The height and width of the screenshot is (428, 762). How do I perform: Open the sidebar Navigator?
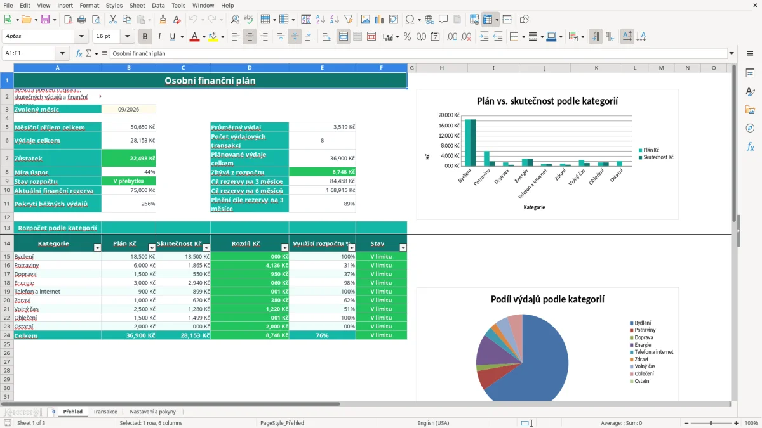[x=750, y=128]
